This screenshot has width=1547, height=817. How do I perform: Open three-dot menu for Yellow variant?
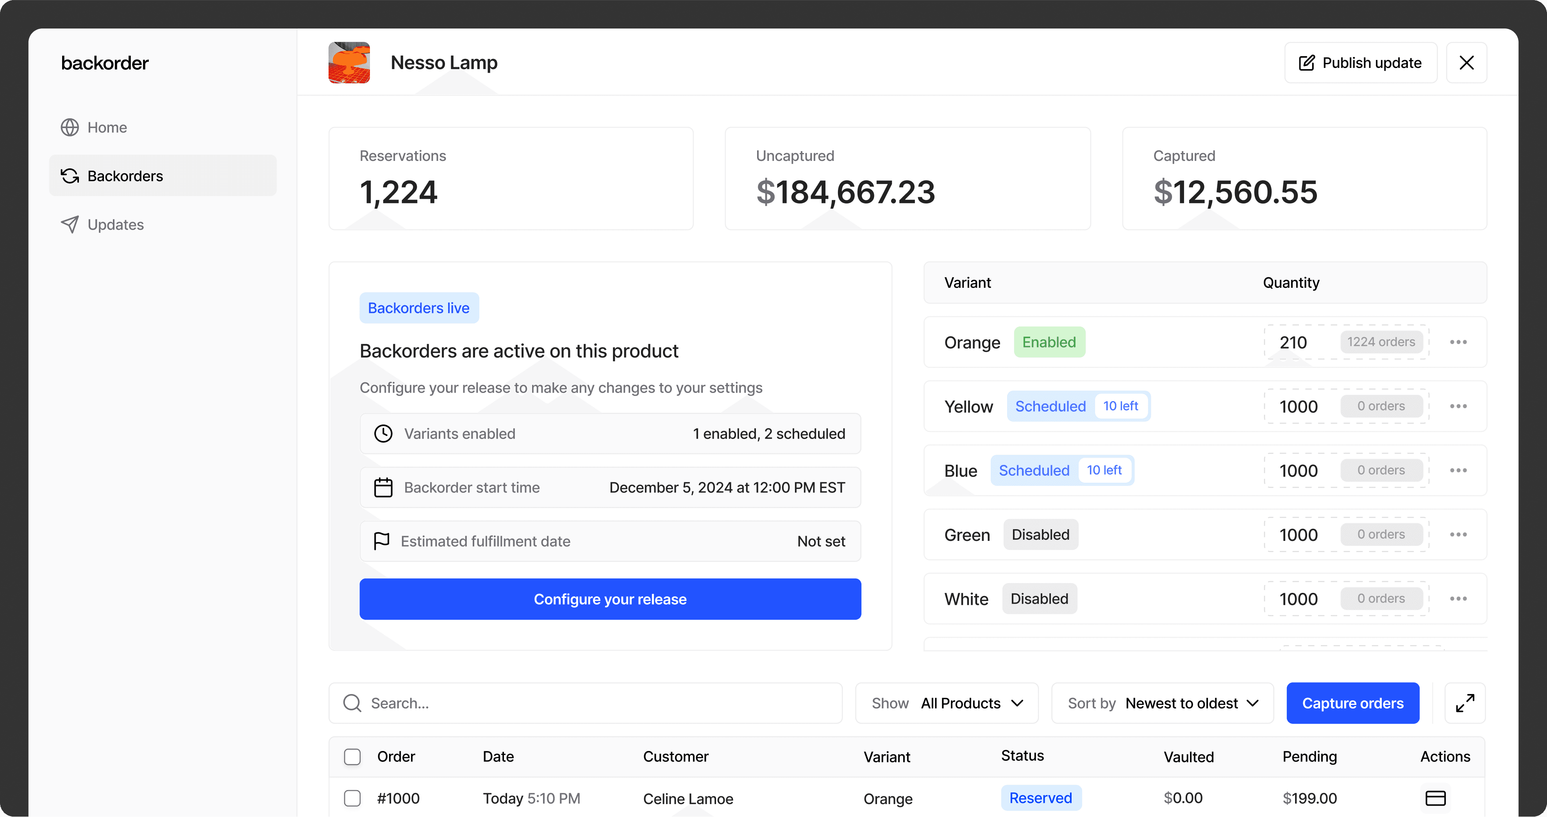click(1458, 407)
